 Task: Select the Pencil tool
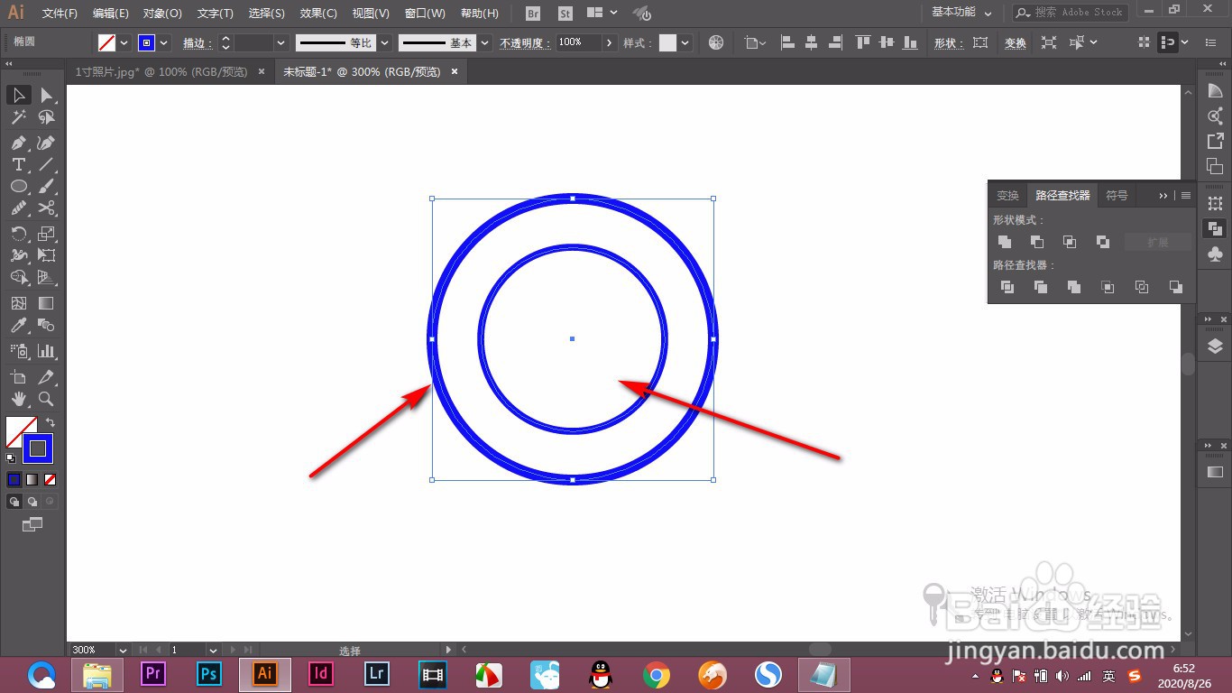coord(18,208)
